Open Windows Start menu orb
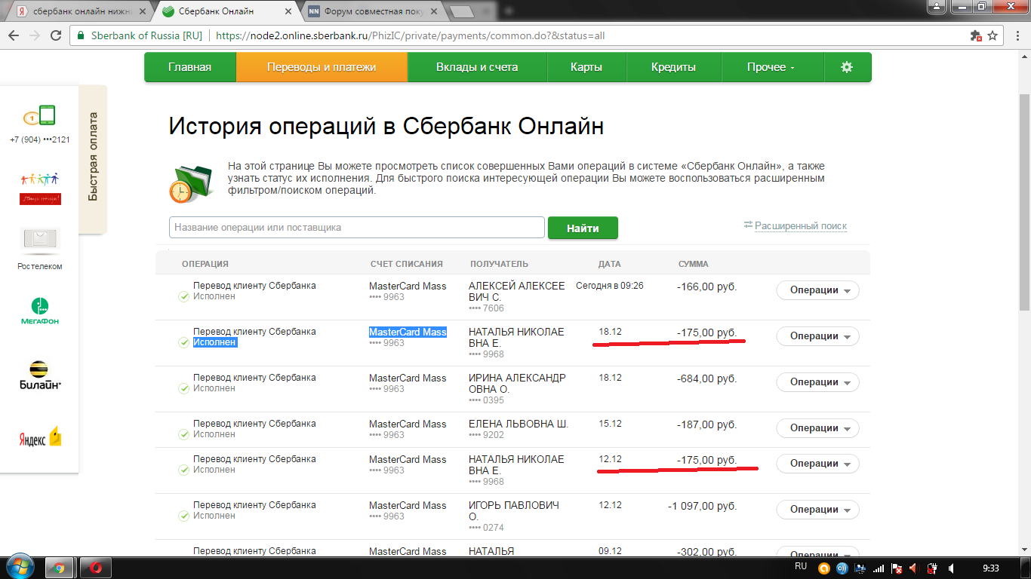 pyautogui.click(x=20, y=567)
